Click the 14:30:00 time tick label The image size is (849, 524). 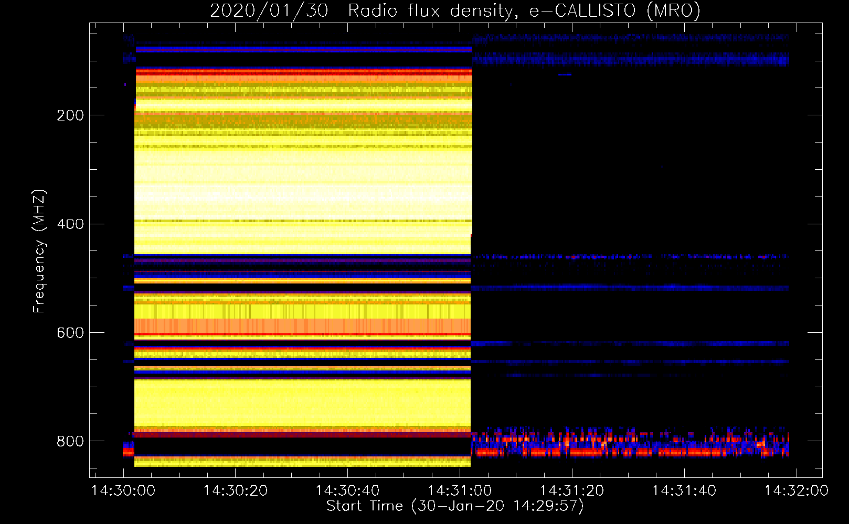tap(123, 491)
